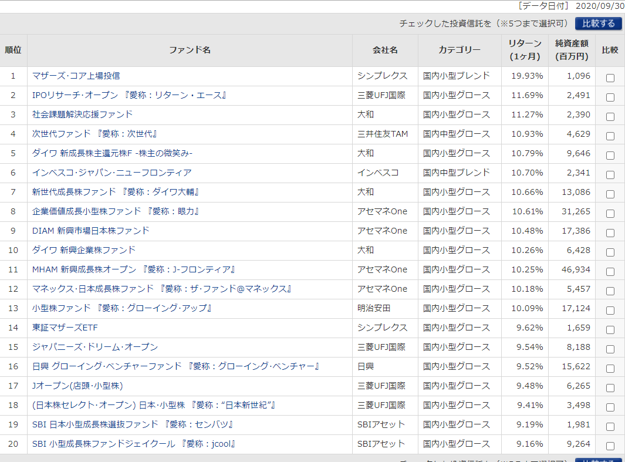The height and width of the screenshot is (462, 625).
Task: Open DIAM 新興市場日本株ファンド link
Action: 91,231
